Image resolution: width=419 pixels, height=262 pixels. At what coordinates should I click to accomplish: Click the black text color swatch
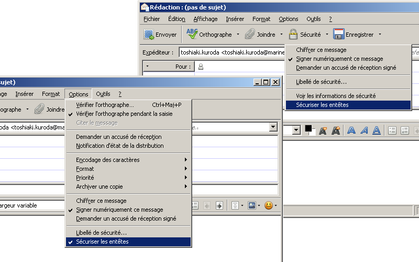click(x=308, y=128)
